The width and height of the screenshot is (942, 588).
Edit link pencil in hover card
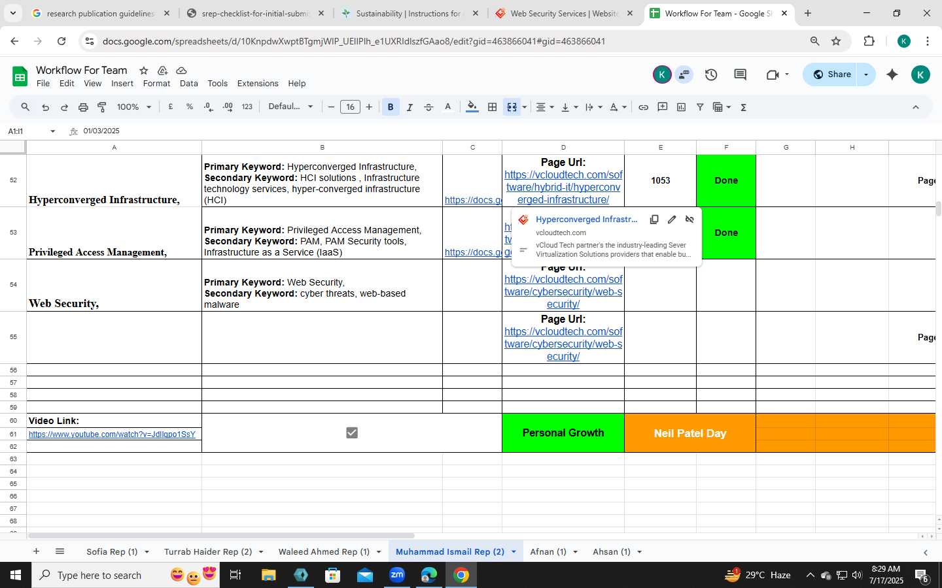point(671,220)
